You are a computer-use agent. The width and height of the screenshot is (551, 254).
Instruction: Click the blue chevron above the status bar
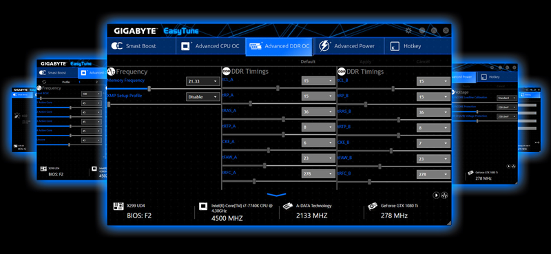tap(276, 195)
